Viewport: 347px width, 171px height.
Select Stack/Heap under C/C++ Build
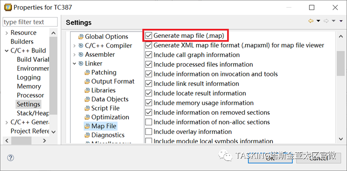click(33, 113)
